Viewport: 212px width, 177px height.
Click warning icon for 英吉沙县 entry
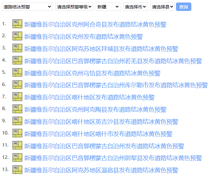pyautogui.click(x=17, y=121)
